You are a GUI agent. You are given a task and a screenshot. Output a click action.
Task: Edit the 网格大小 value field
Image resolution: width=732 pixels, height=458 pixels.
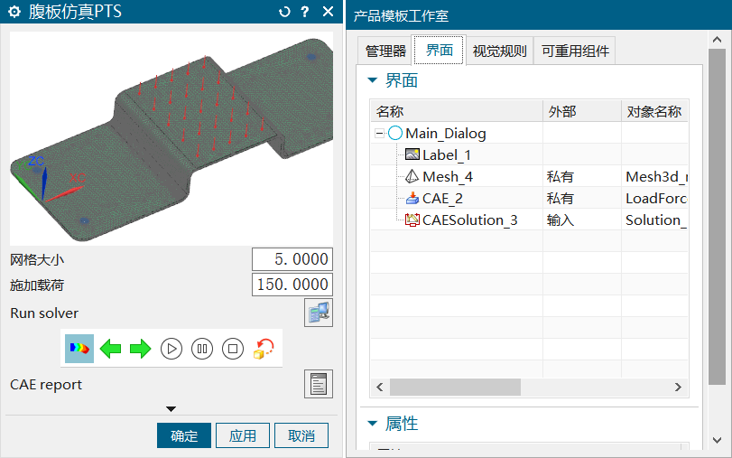pyautogui.click(x=292, y=259)
